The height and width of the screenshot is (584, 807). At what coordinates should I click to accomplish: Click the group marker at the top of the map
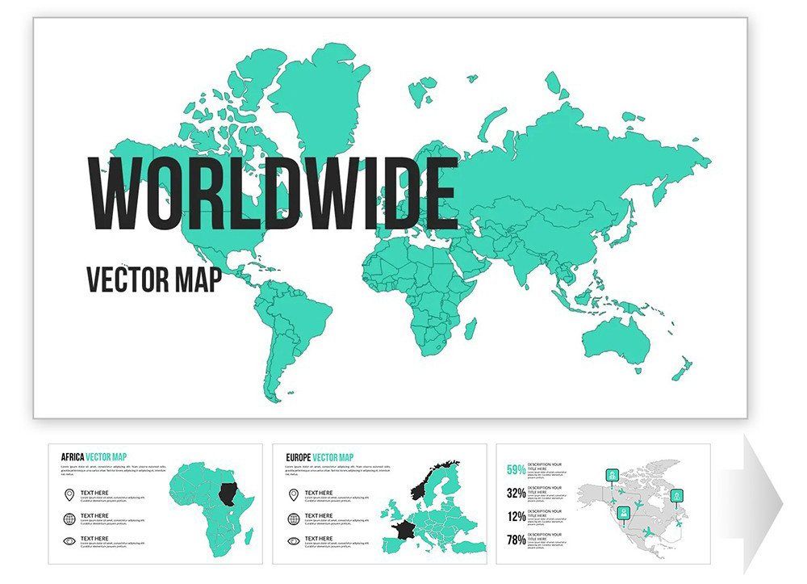point(612,474)
